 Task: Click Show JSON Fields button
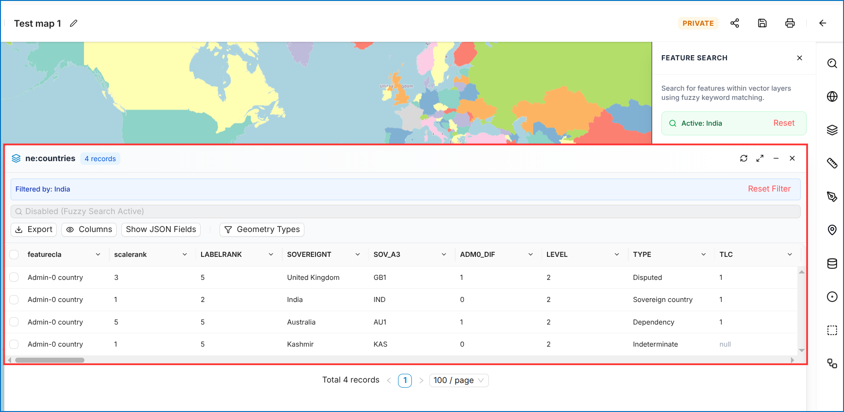[x=161, y=229]
